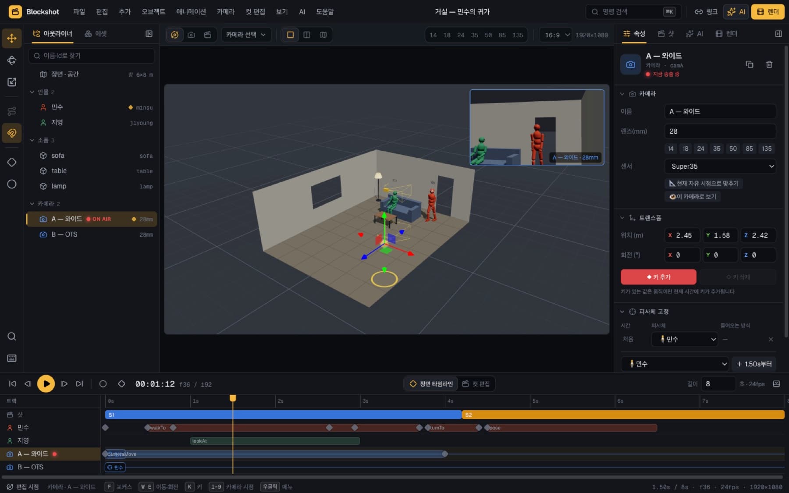Collapse the 소품 group in outliner
Viewport: 789px width, 493px height.
tap(32, 140)
